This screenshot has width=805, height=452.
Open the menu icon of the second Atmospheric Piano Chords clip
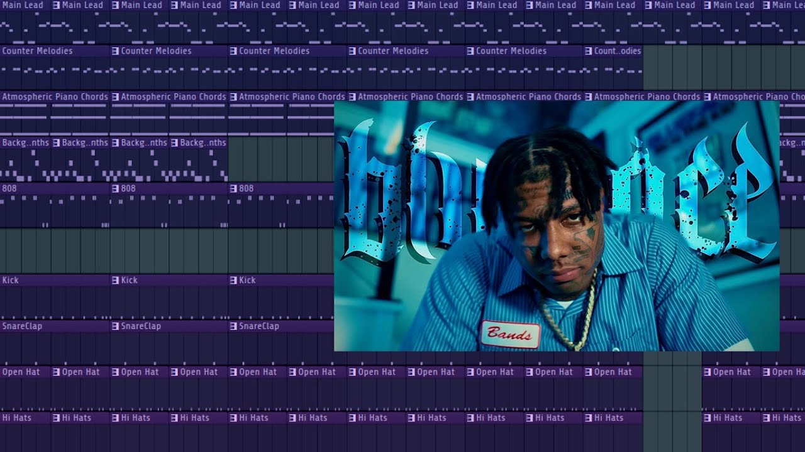[115, 97]
